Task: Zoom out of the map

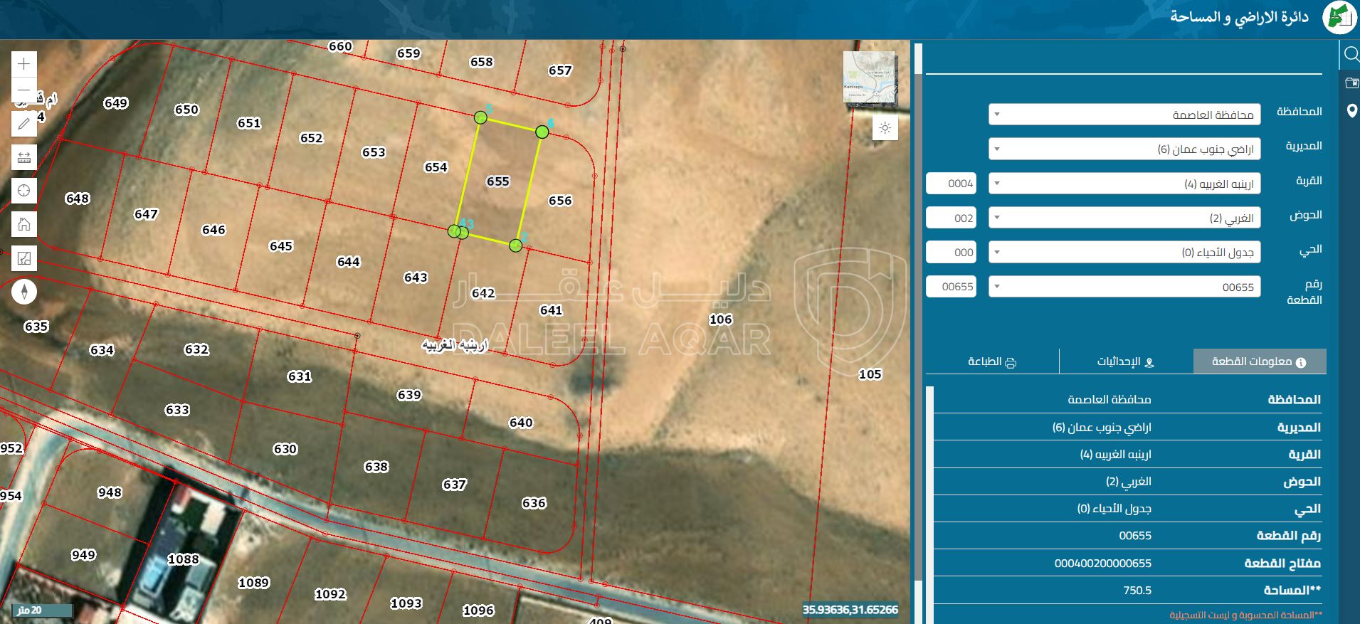Action: click(24, 90)
